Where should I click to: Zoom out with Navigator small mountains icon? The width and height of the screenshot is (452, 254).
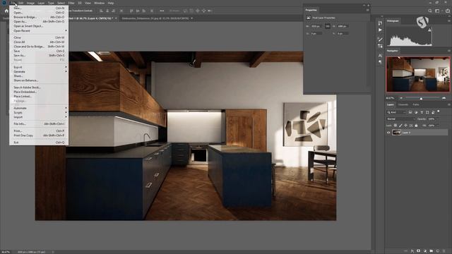point(400,98)
